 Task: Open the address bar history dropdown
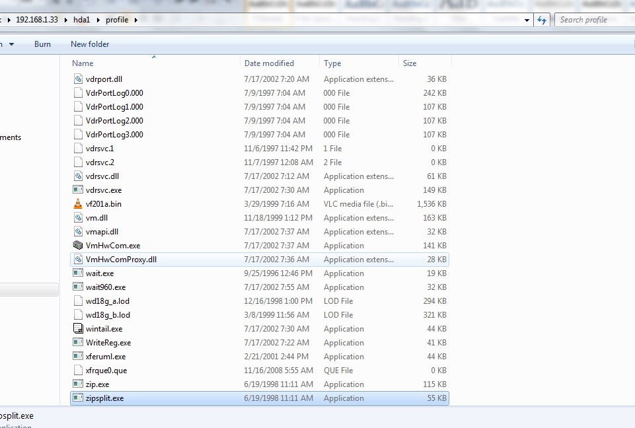(x=527, y=20)
